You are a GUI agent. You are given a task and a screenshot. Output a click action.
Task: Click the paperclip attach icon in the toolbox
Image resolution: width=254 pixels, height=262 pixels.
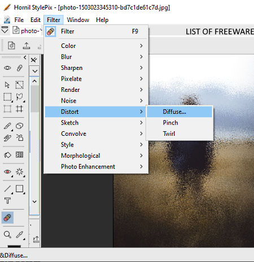tap(20, 68)
